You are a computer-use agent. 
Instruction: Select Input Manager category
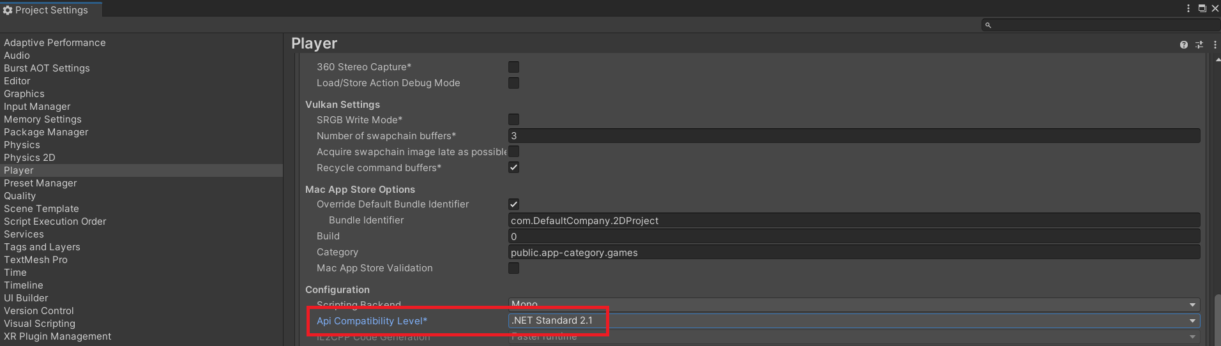[x=37, y=107]
